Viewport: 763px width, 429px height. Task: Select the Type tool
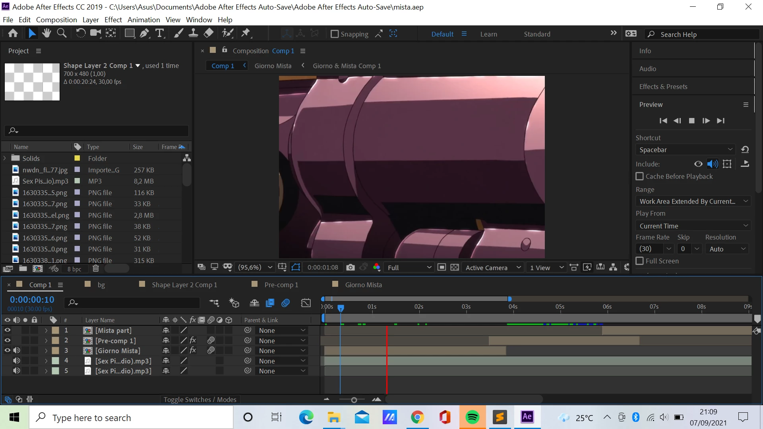[160, 33]
